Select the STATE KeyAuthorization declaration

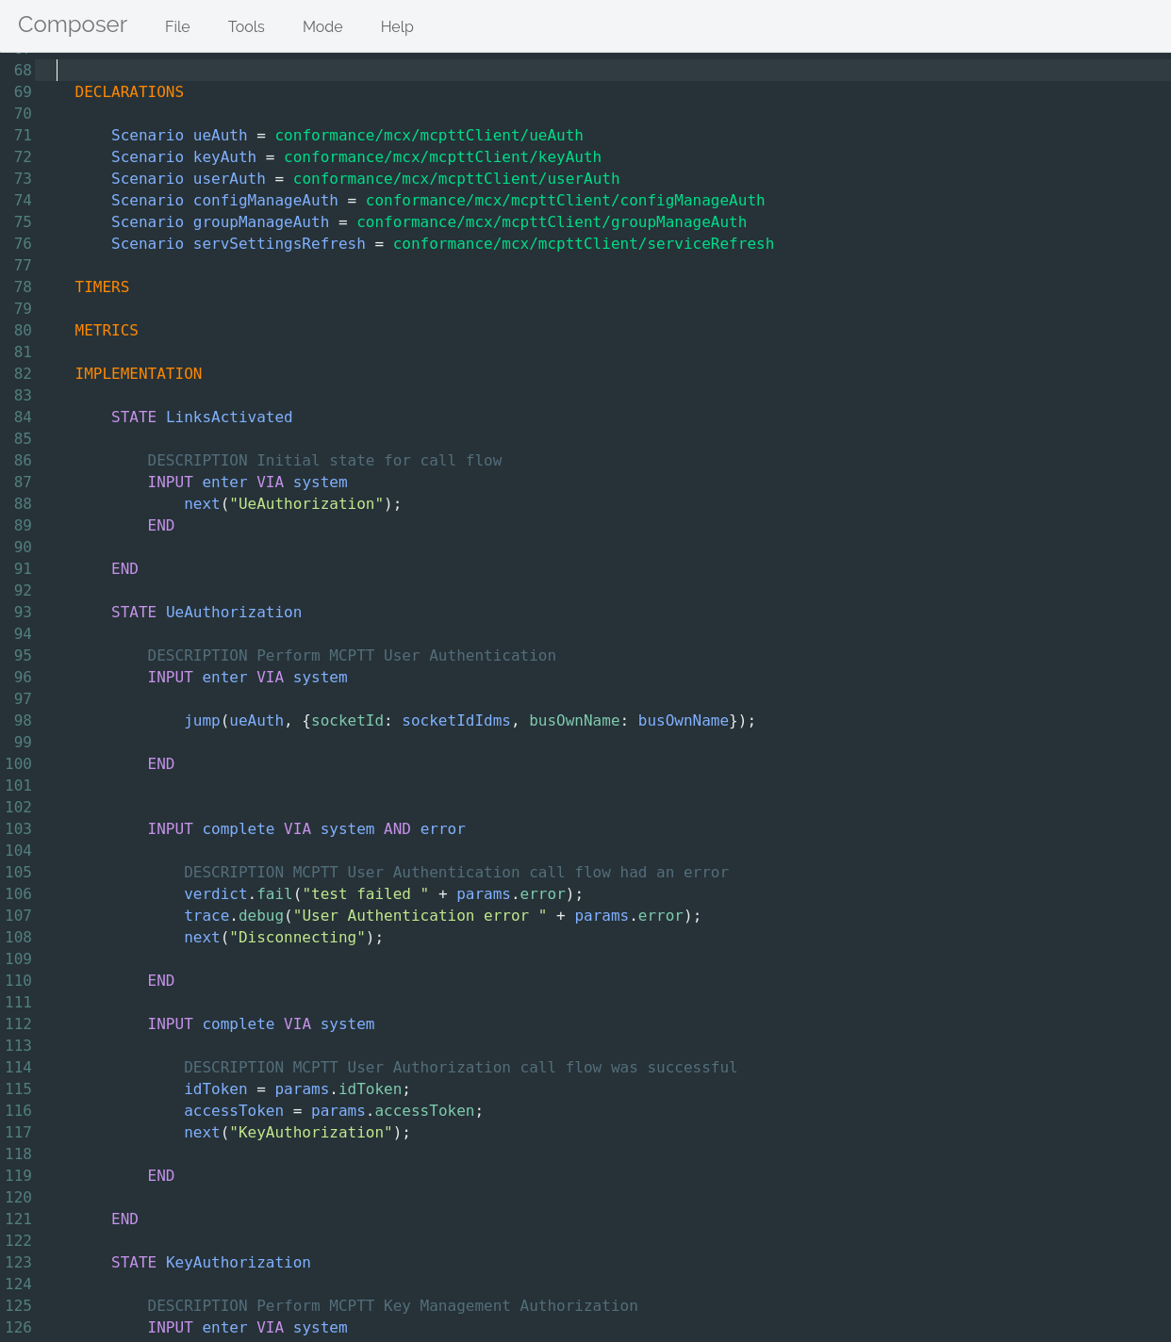coord(210,1262)
